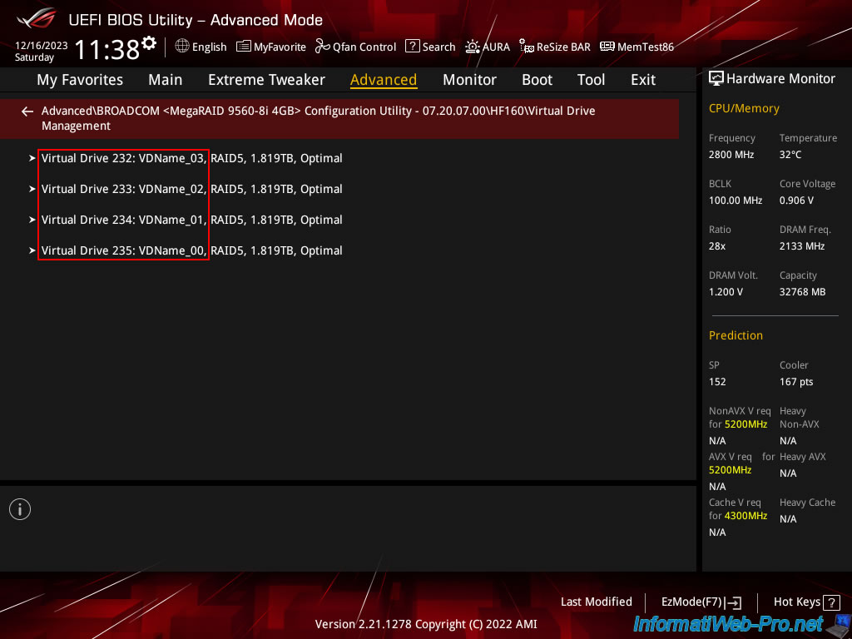Click the 2133 MHz DRAM frequency value
Screen dimensions: 852x639
pyautogui.click(x=802, y=246)
